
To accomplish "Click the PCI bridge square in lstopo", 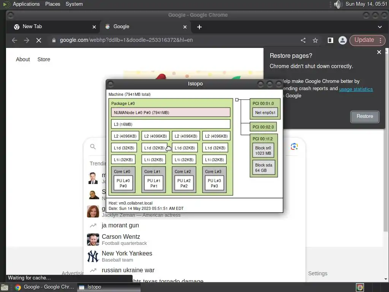I will click(237, 100).
